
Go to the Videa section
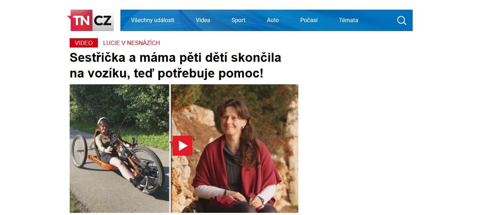(x=203, y=20)
